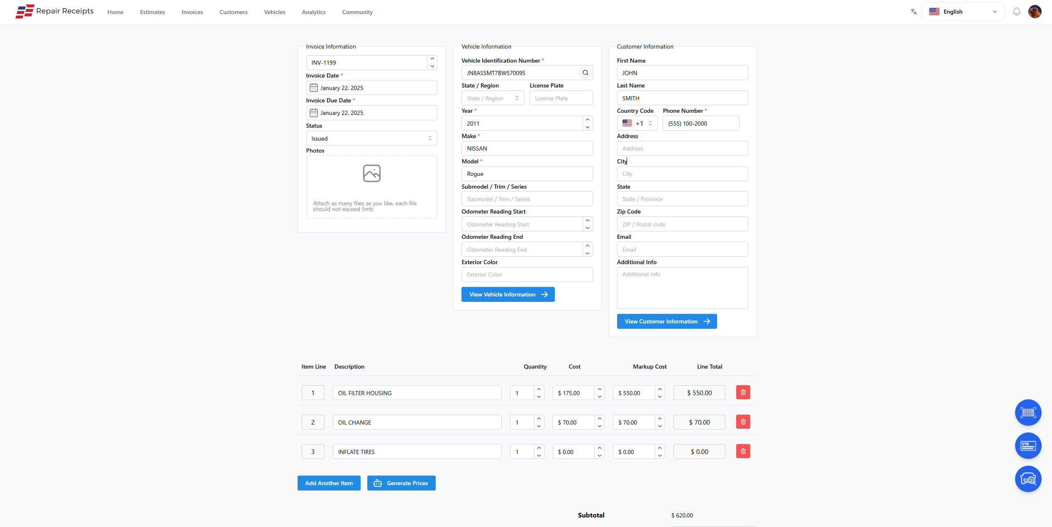Increase cost for INFLATE TIRES
Image resolution: width=1052 pixels, height=527 pixels.
click(x=599, y=448)
